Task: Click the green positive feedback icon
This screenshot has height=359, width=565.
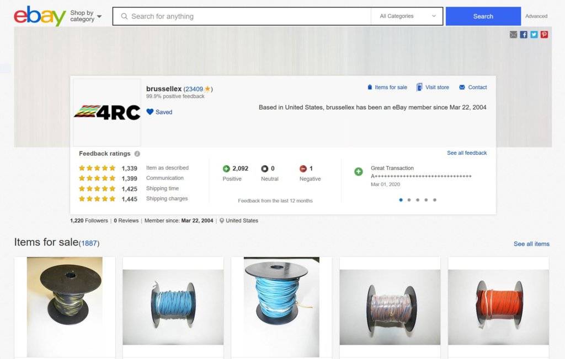Action: coord(226,168)
